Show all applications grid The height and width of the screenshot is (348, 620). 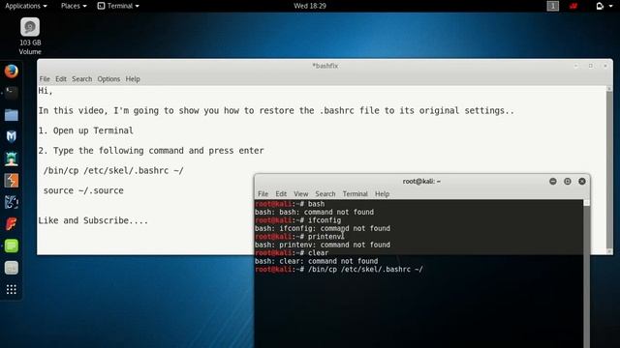[x=11, y=290]
